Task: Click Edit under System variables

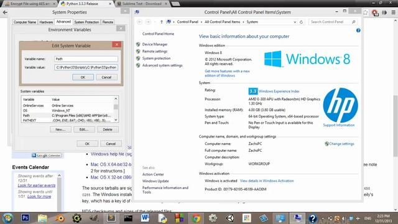Action: (84, 129)
